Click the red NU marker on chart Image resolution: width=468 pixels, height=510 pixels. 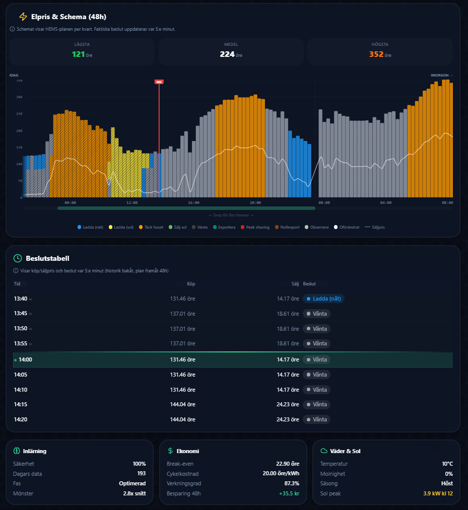point(159,82)
